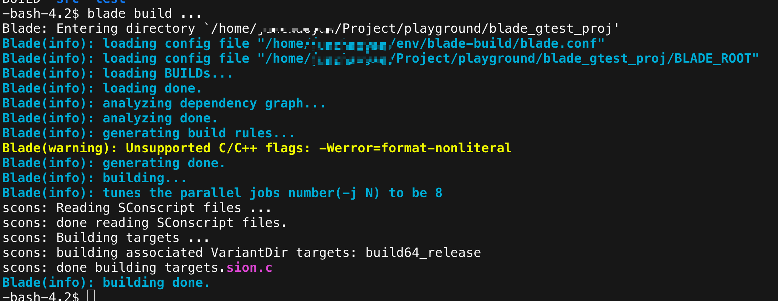Click the cursor at the last bash prompt
Screen dimensions: 778x301
[x=91, y=296]
